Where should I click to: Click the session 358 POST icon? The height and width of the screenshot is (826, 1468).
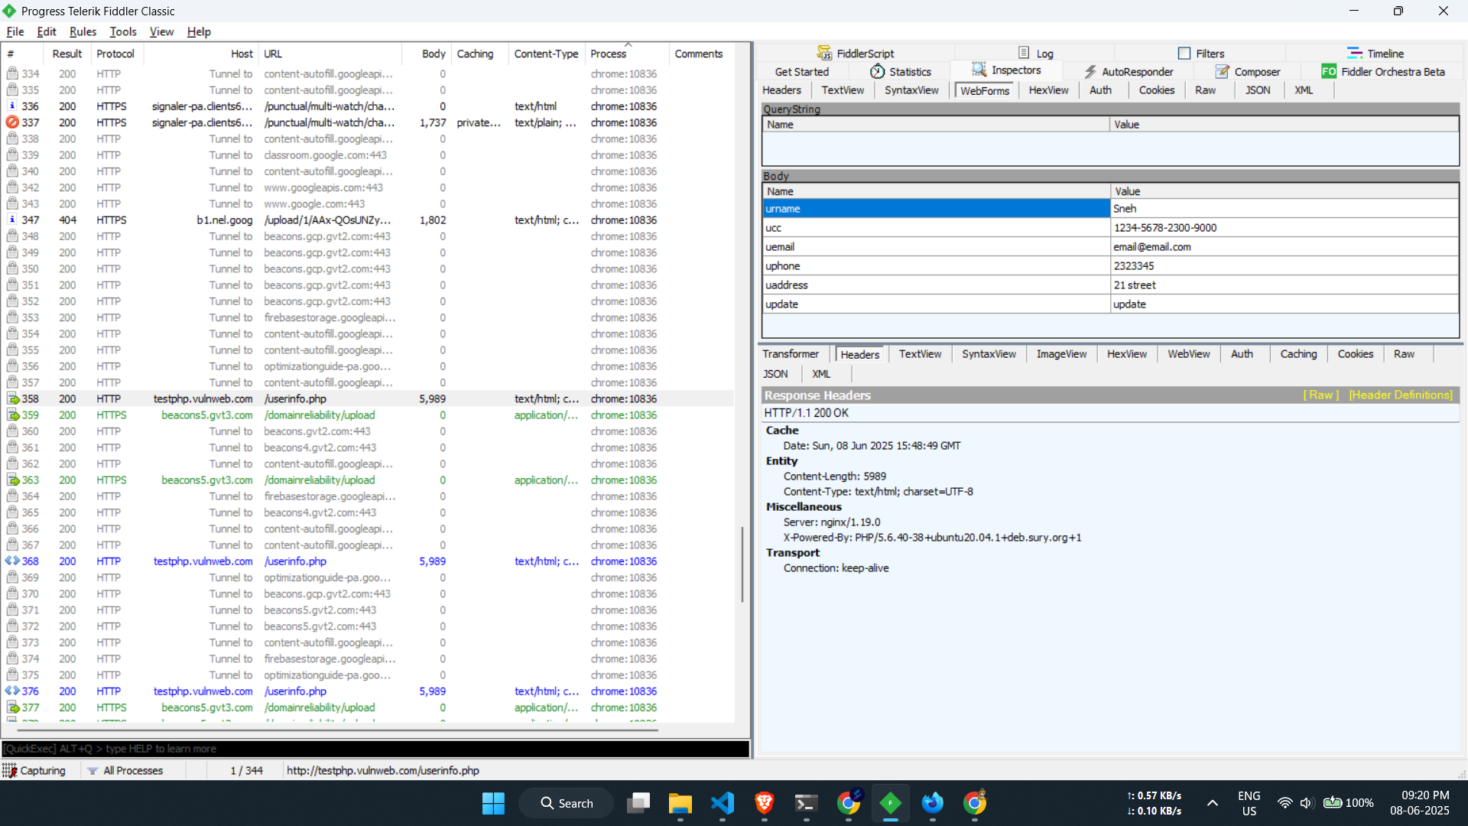click(x=13, y=399)
